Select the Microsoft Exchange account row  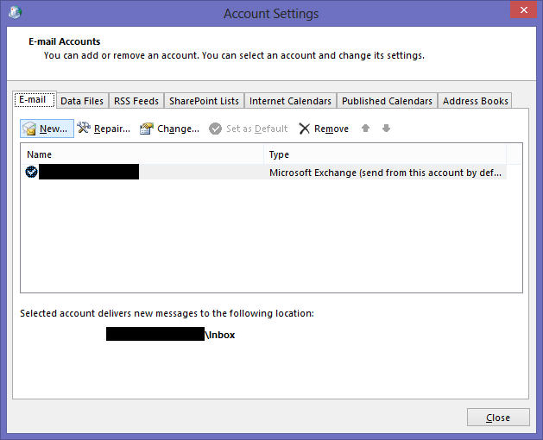point(384,173)
